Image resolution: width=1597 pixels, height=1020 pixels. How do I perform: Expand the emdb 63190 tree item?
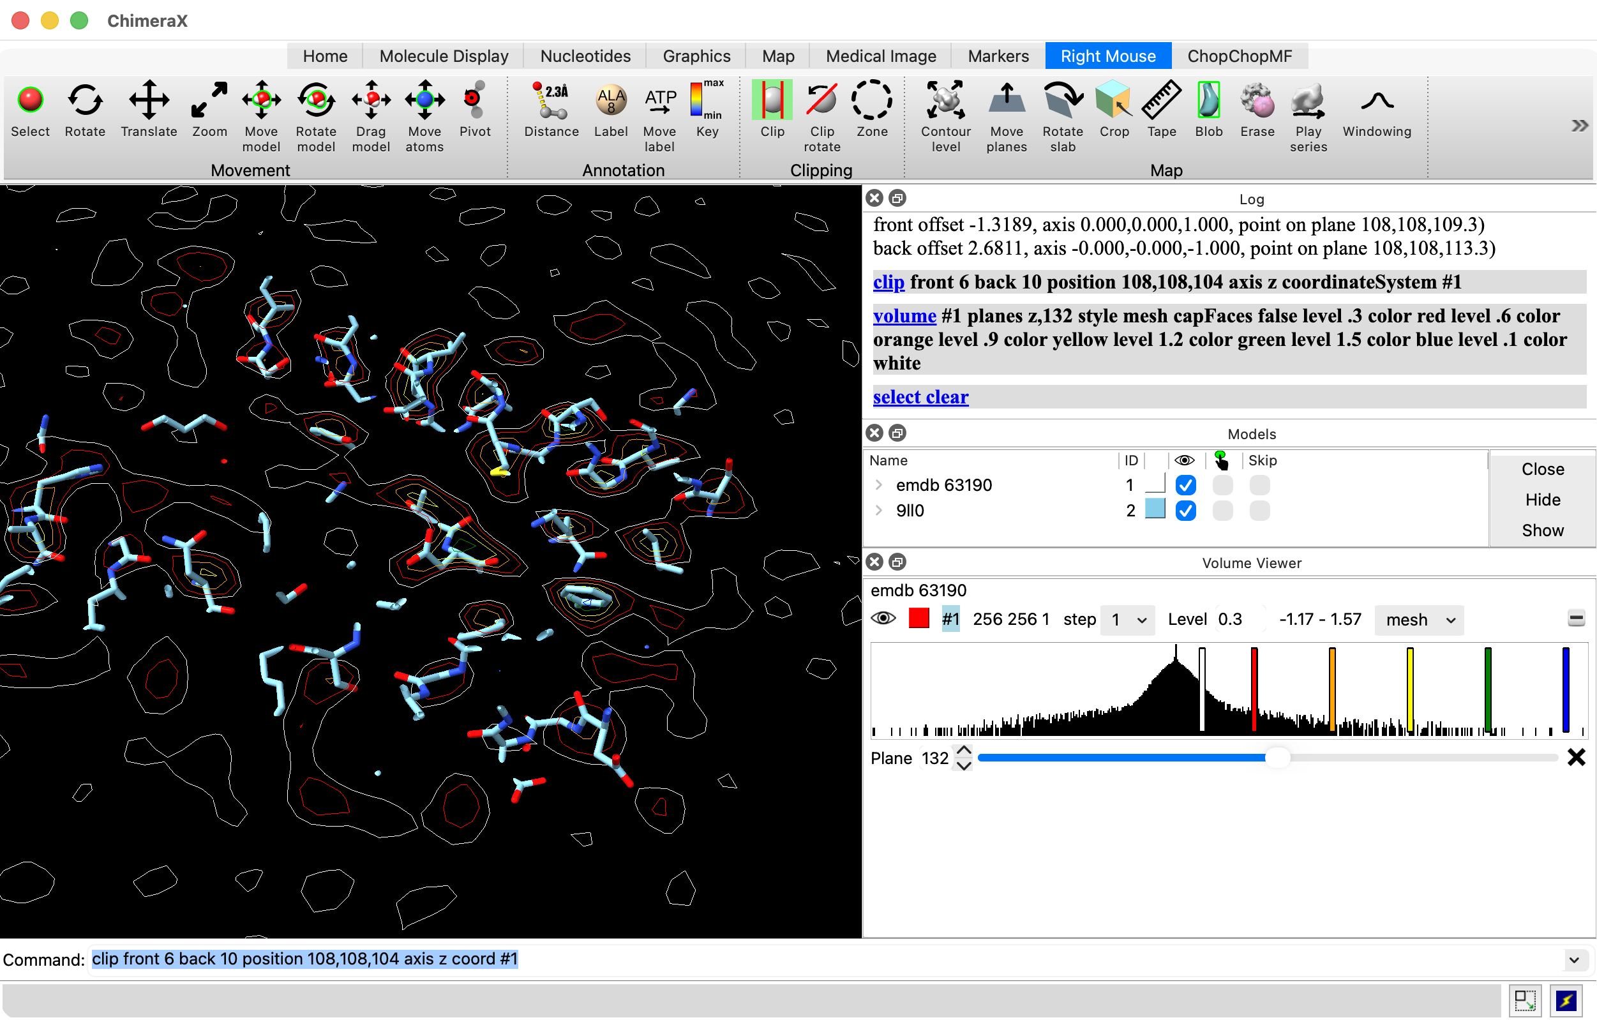879,486
